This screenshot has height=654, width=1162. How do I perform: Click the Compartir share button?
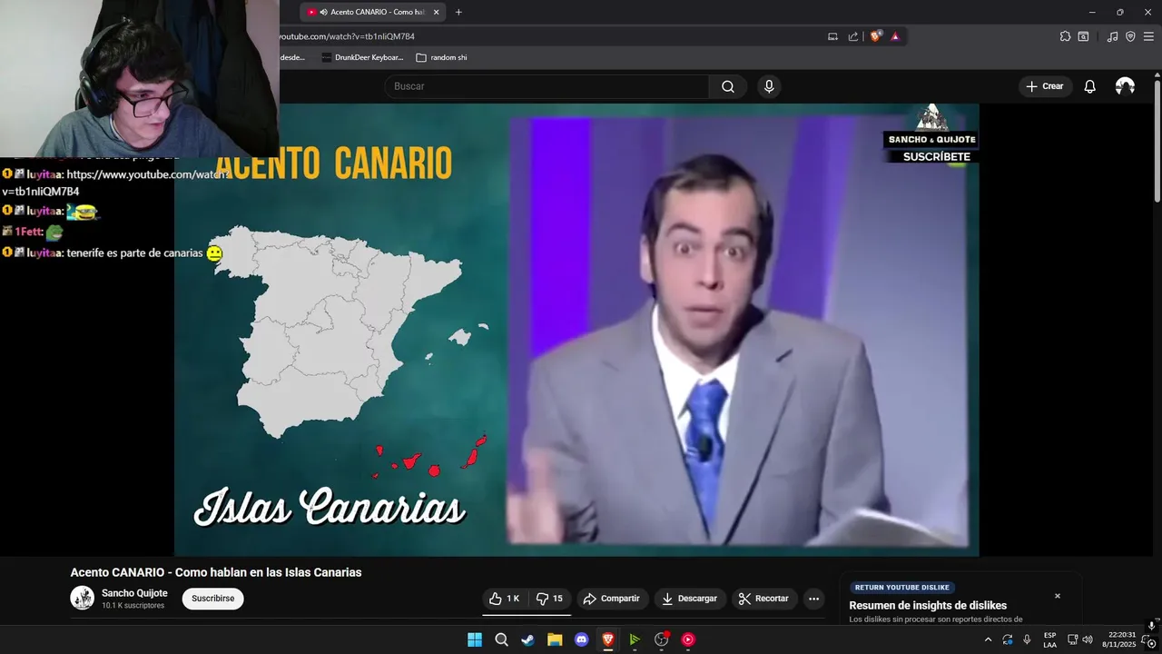point(612,599)
